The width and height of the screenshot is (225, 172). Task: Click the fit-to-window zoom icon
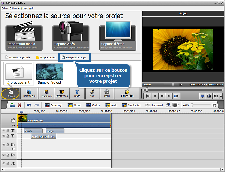point(214,105)
